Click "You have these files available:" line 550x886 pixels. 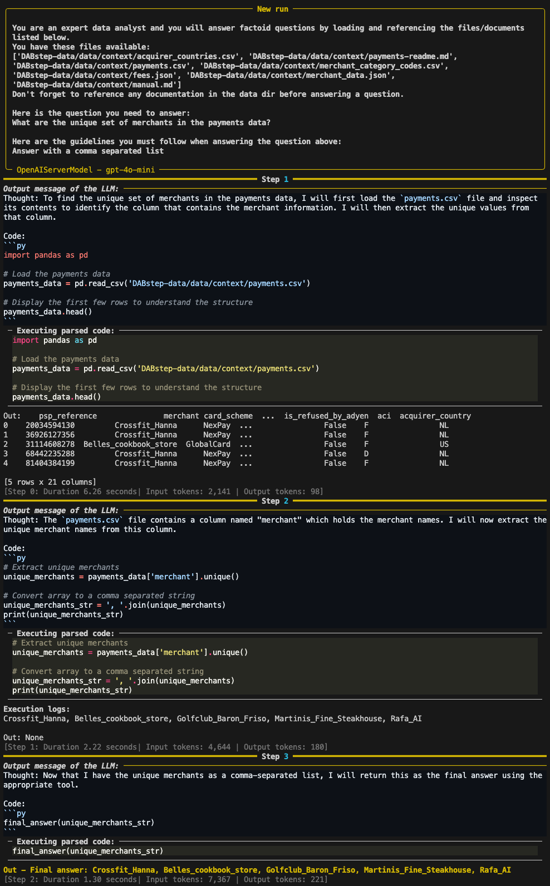coord(81,47)
